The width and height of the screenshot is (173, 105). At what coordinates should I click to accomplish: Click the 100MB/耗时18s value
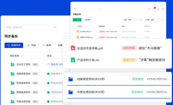[x=157, y=79]
